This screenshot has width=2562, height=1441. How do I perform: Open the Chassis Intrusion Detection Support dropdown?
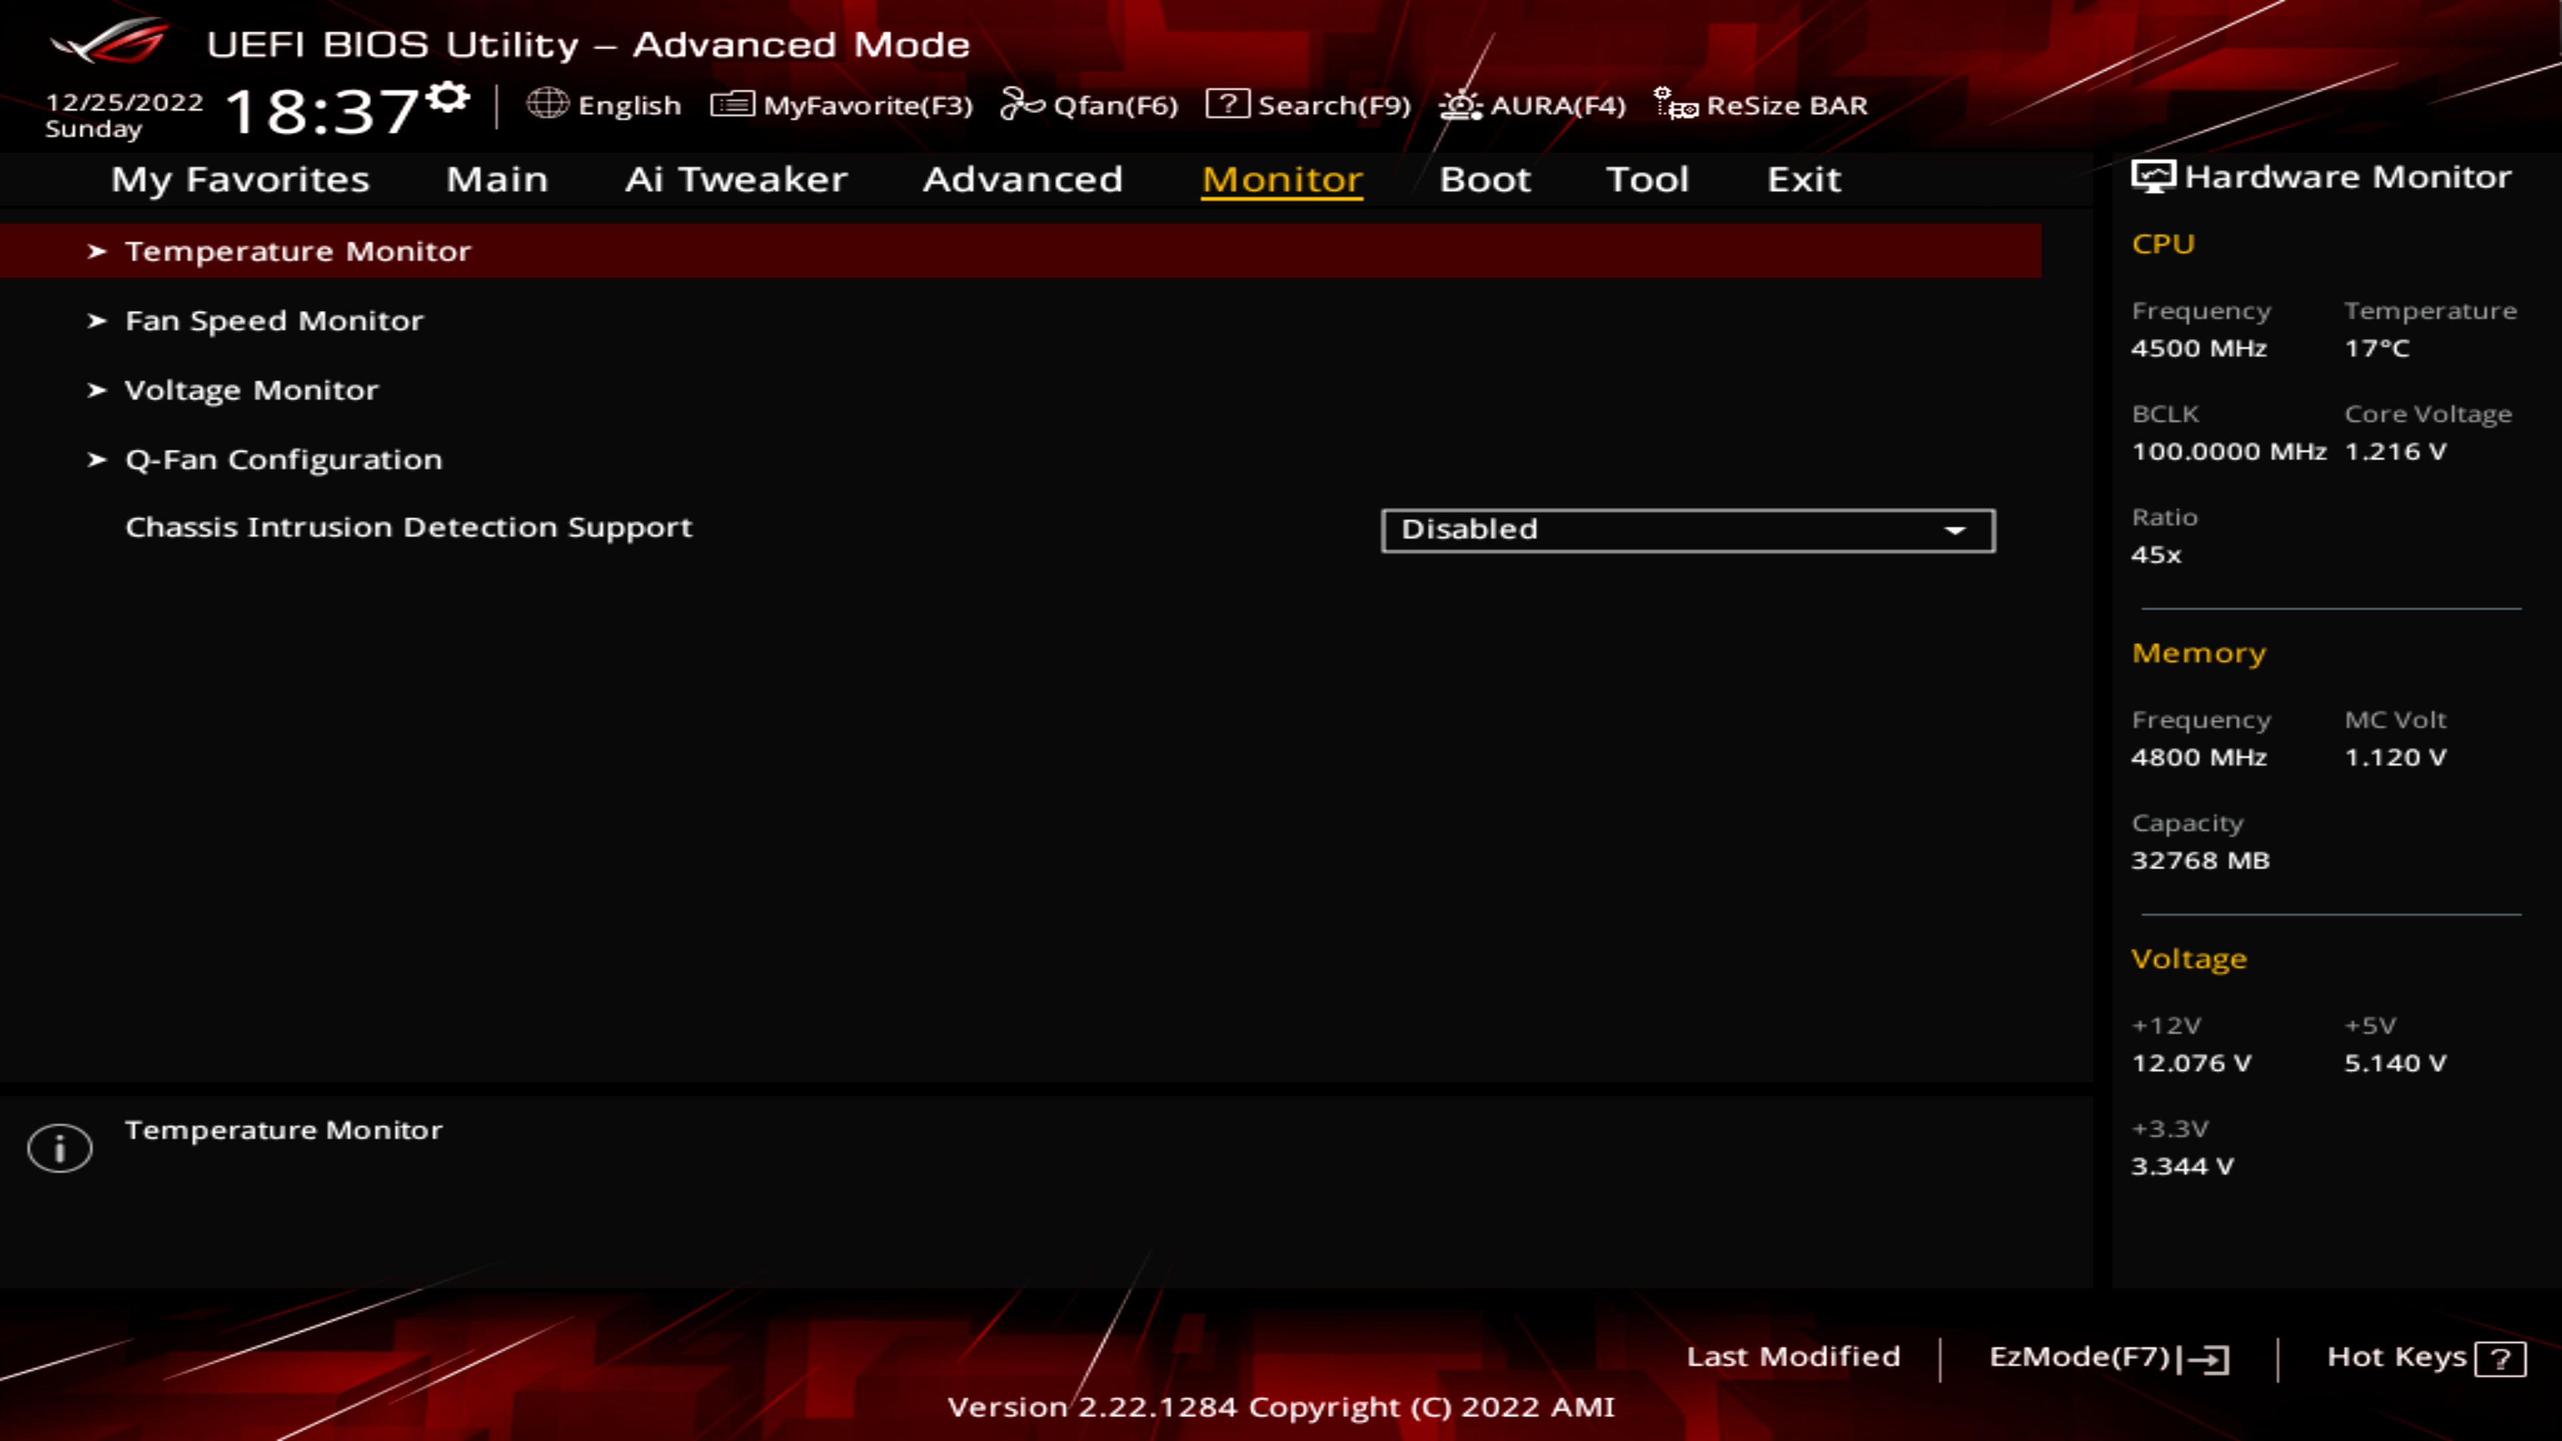coord(1687,529)
